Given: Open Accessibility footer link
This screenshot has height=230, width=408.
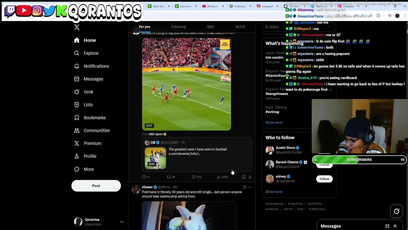Looking at the screenshot, I should point(272,209).
